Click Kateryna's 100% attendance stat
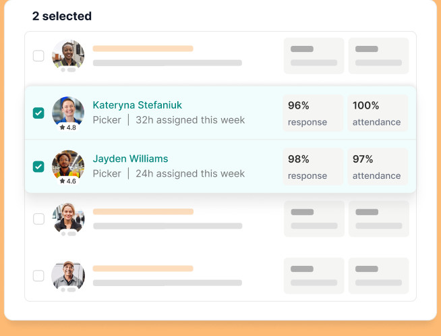441x336 pixels. [x=377, y=113]
